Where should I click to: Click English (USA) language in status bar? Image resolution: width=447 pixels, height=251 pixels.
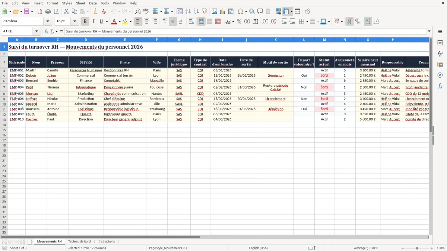tap(258, 248)
